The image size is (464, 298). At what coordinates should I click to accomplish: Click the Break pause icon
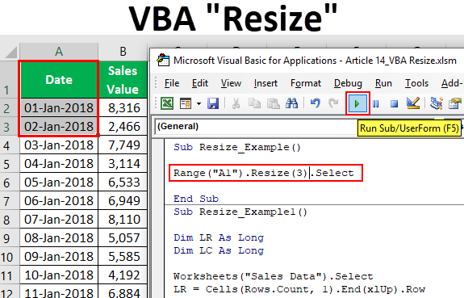[375, 104]
